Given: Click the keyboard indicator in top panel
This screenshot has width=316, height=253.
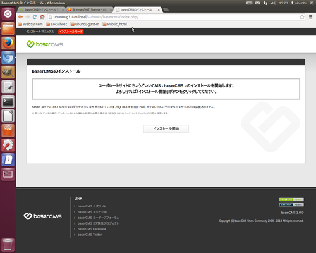Looking at the screenshot, I should pyautogui.click(x=249, y=3).
